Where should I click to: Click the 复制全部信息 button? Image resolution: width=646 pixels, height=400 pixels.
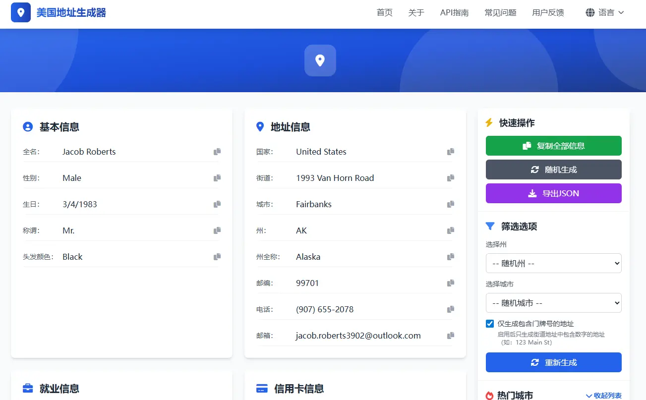coord(553,146)
